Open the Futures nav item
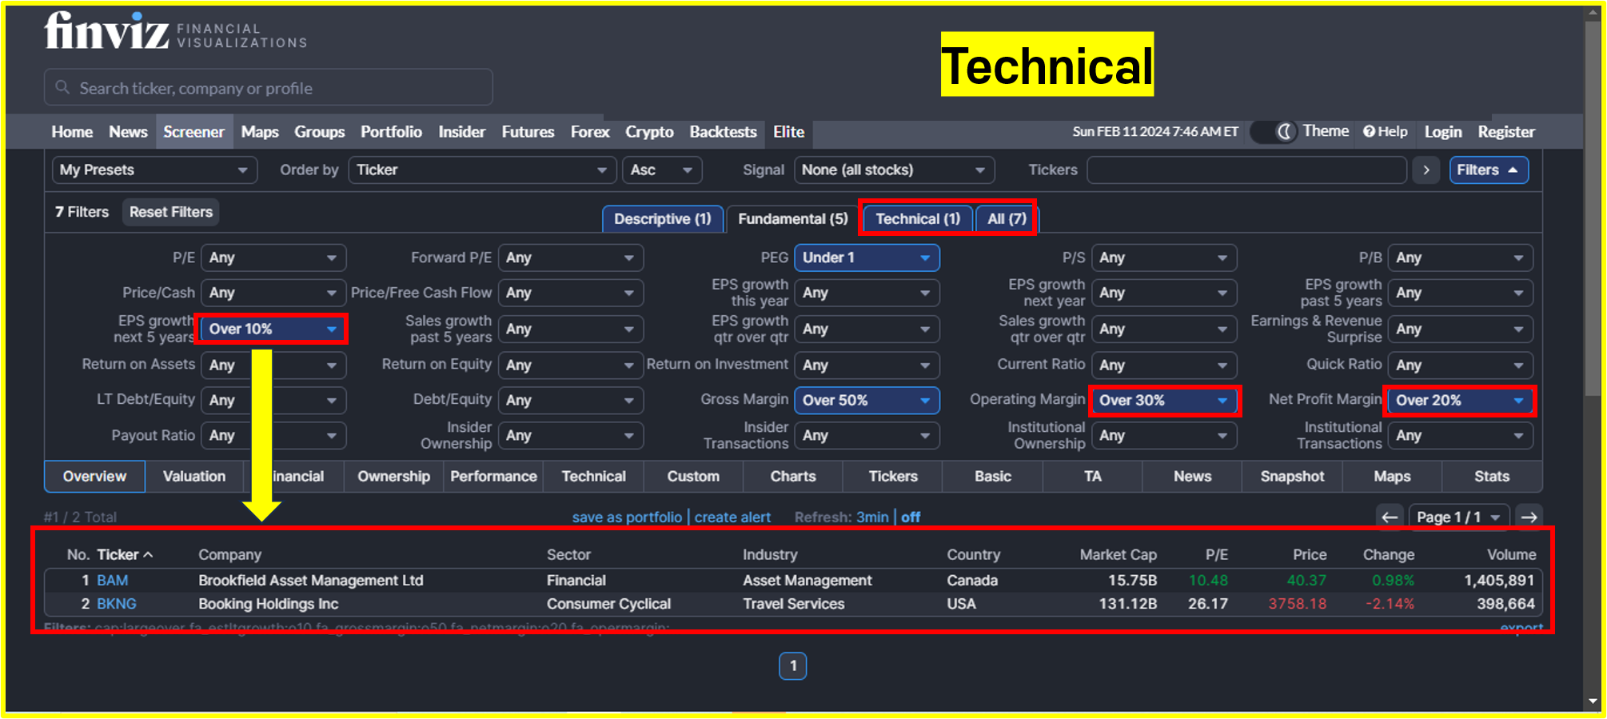 pos(528,132)
